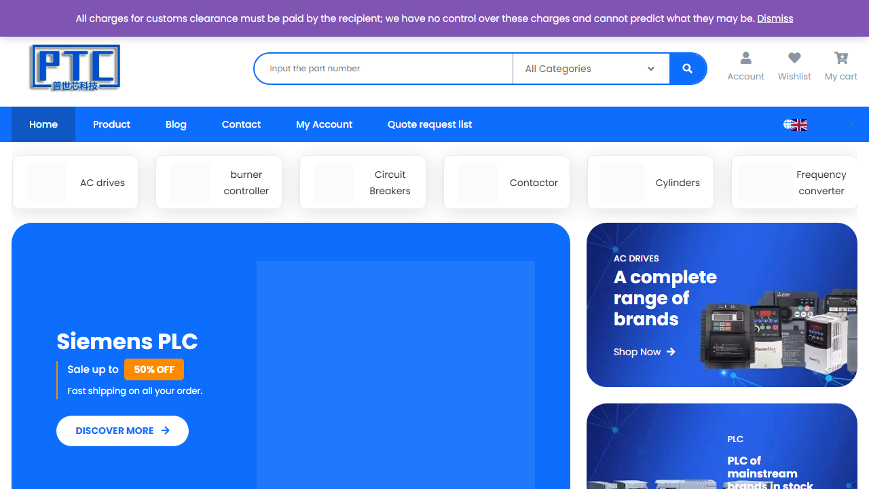Open My Account in navigation bar

(x=324, y=124)
